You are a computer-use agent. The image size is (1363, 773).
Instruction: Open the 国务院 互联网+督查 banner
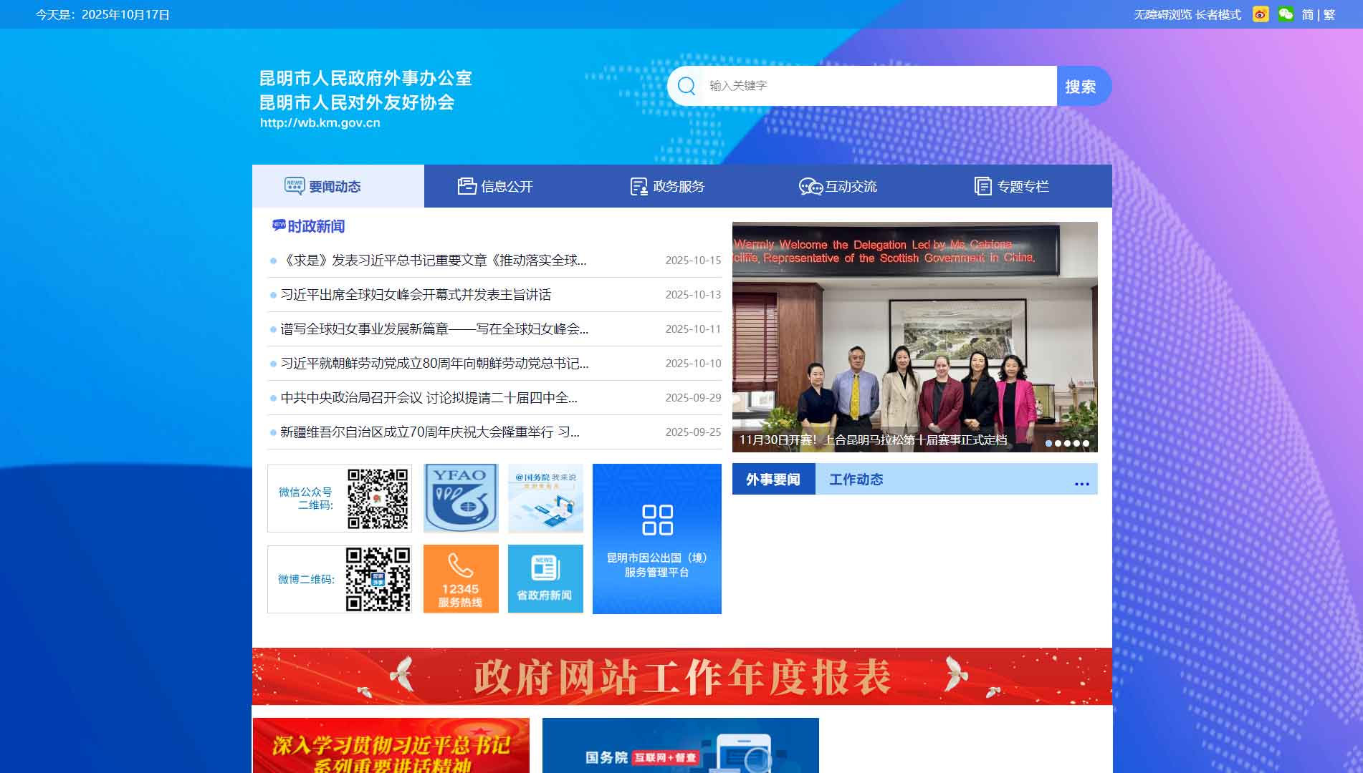(681, 745)
